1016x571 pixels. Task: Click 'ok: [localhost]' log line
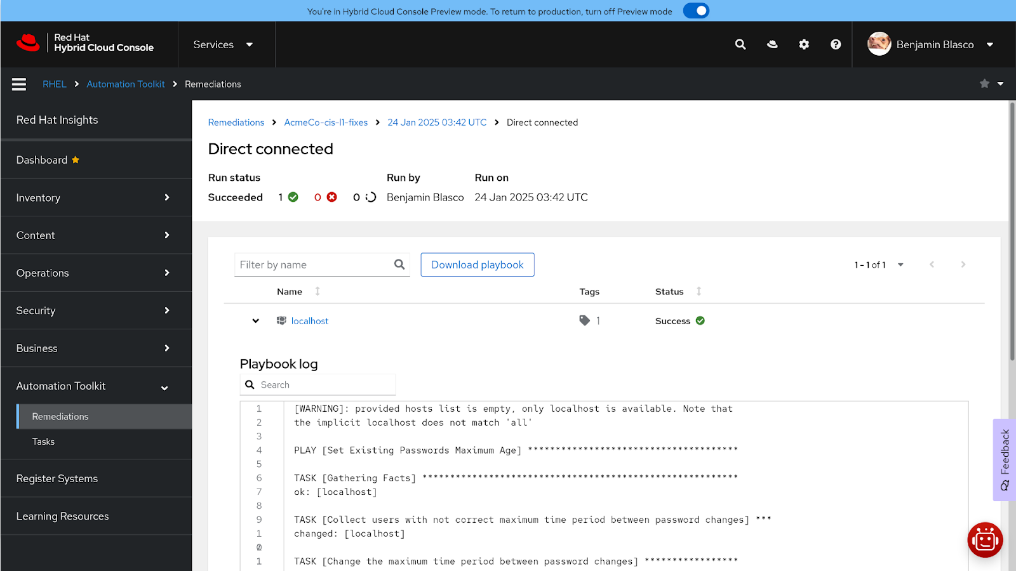[335, 492]
